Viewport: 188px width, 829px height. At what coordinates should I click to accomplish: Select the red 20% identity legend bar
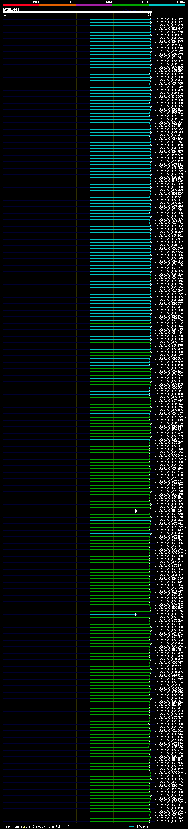[21, 6]
